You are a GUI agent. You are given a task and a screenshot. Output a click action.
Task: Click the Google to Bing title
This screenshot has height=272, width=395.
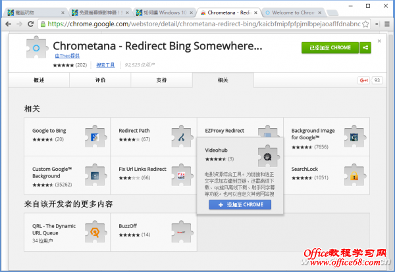(49, 131)
